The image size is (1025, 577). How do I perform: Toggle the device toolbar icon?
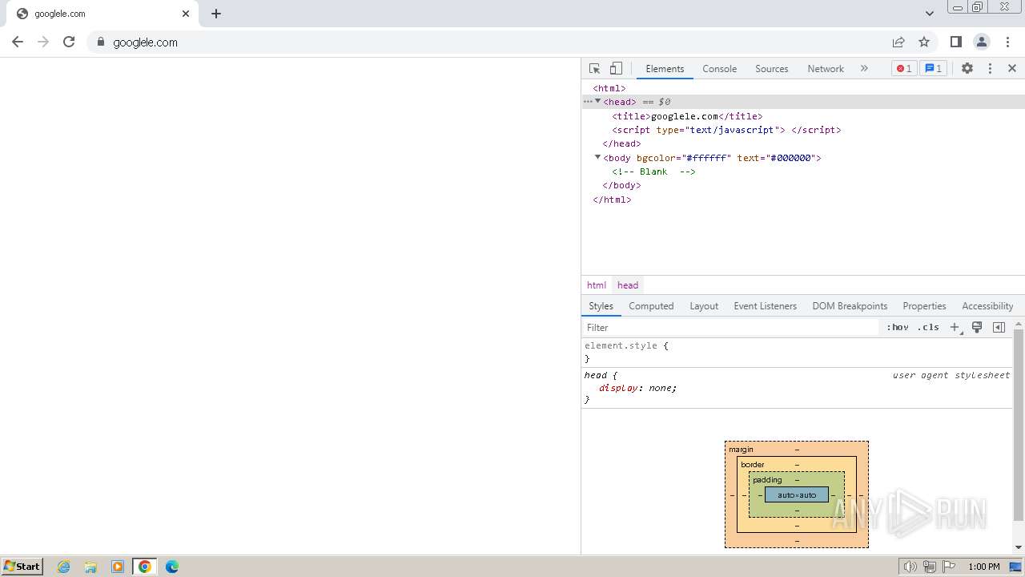616,69
